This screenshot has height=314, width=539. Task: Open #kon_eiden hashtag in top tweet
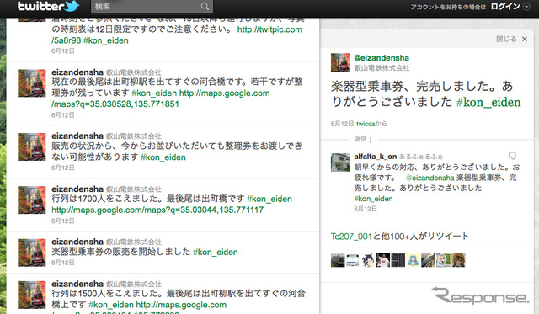(x=106, y=40)
